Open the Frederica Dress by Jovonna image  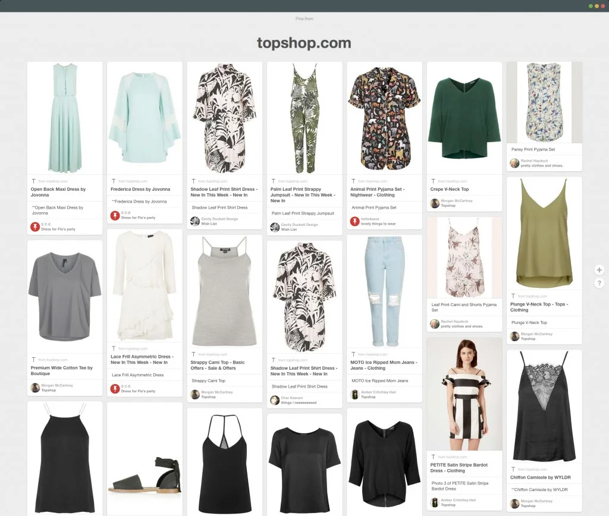click(145, 118)
